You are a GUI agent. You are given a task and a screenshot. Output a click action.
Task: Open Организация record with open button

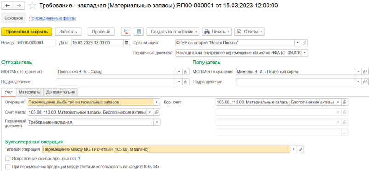tap(305, 43)
